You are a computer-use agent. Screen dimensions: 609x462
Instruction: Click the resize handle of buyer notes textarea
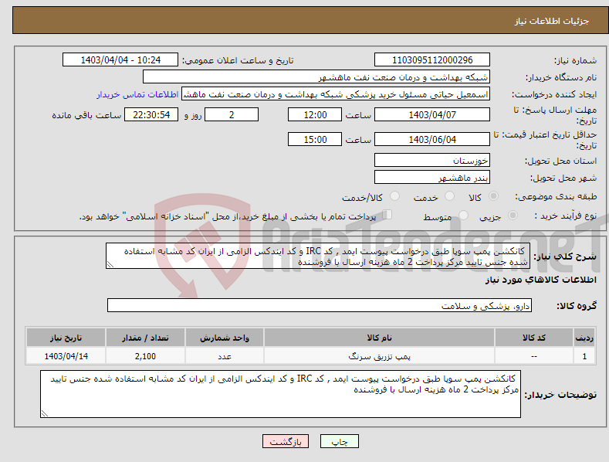point(45,414)
